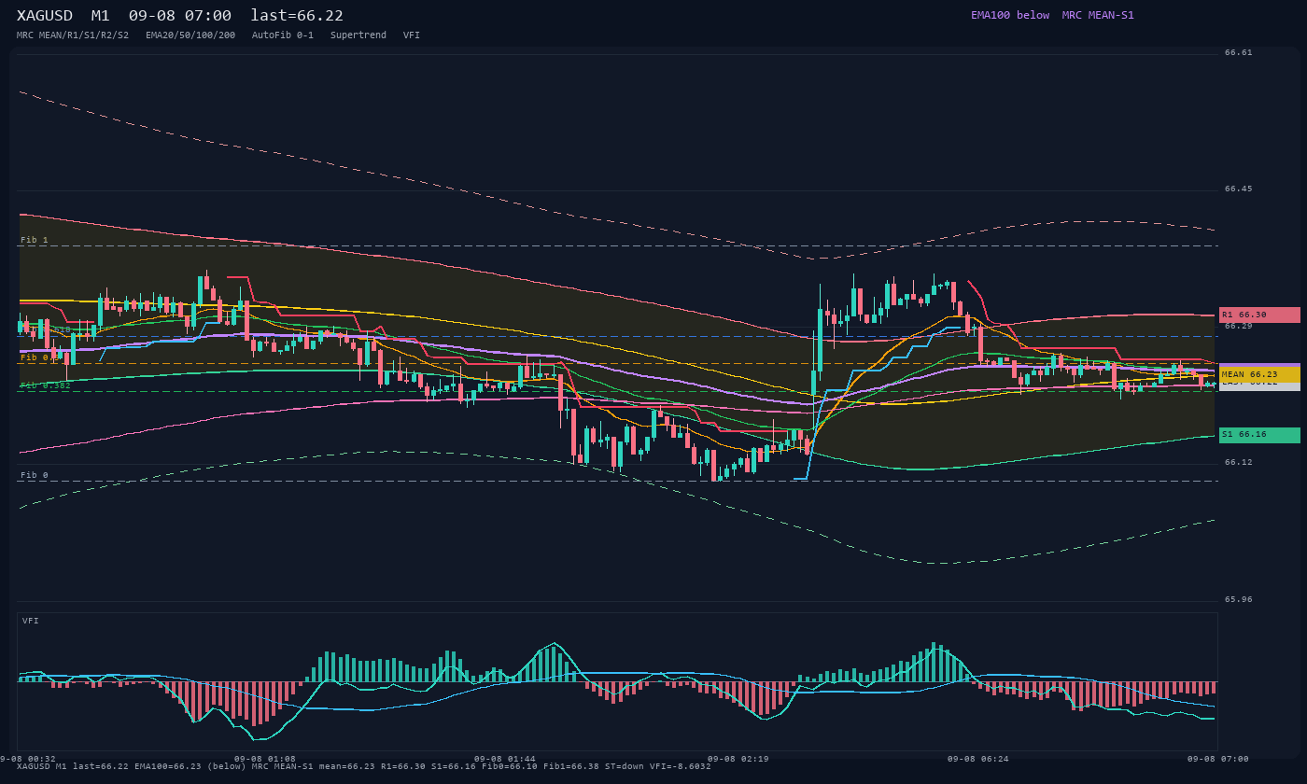Select the Supertrend indicator label
Screen dimensions: 1307x784
(358, 35)
